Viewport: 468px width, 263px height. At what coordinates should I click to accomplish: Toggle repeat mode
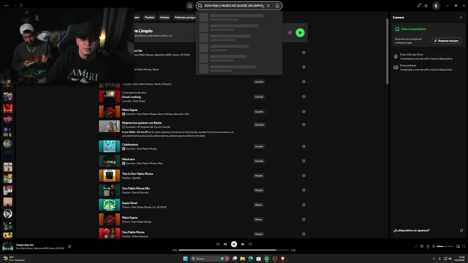point(250,244)
